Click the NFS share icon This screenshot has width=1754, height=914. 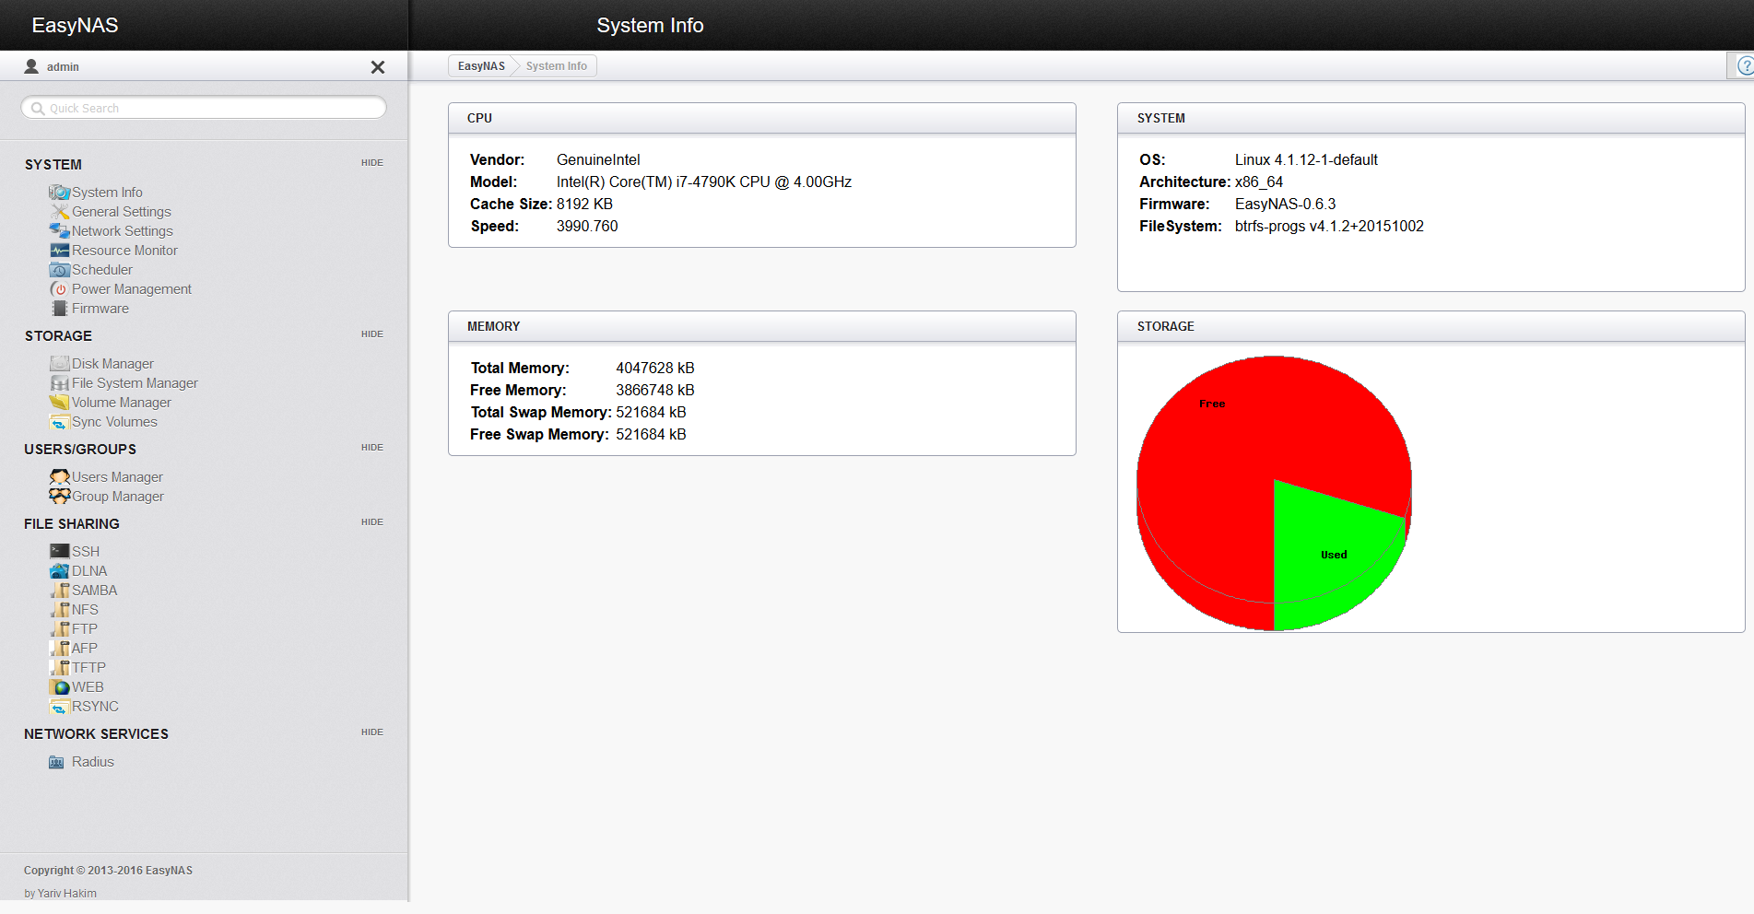coord(60,610)
